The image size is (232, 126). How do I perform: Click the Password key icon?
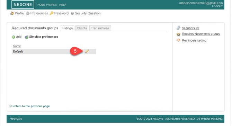pos(52,13)
